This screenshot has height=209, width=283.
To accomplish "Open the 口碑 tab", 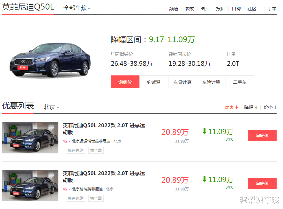I will pyautogui.click(x=236, y=9).
